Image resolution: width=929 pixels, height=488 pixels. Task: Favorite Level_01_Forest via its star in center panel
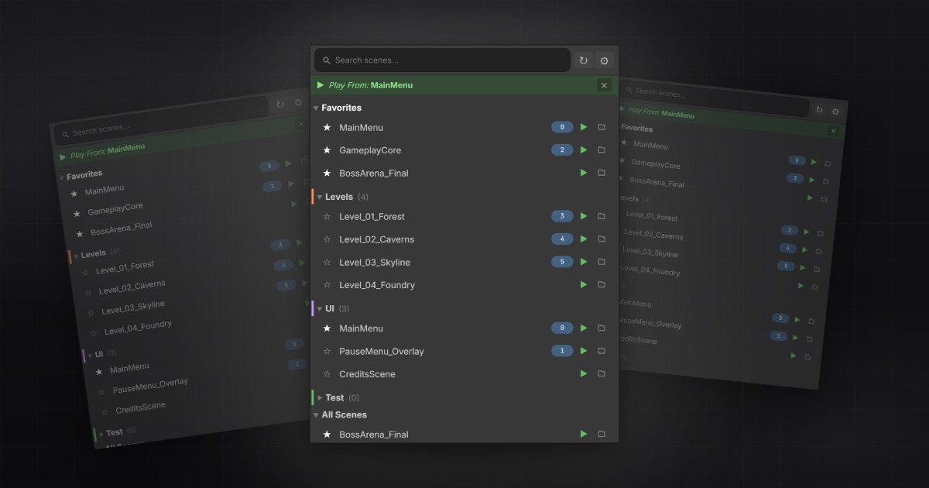pos(327,216)
